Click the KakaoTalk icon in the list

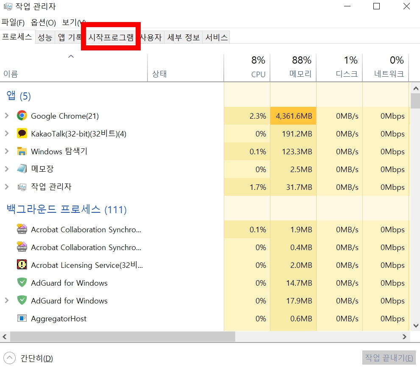click(22, 133)
